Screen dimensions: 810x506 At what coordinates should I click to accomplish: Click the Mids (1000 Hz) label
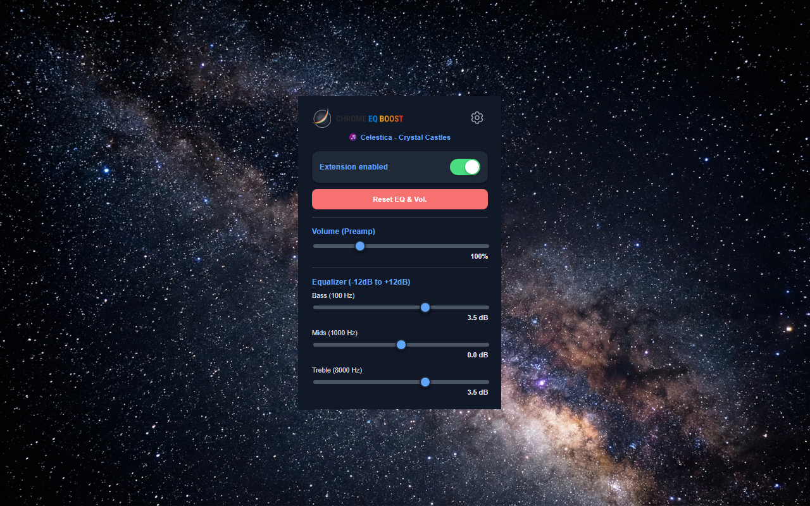(x=335, y=333)
